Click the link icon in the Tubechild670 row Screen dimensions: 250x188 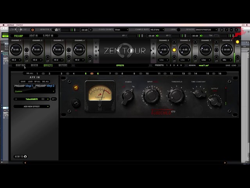point(43,99)
